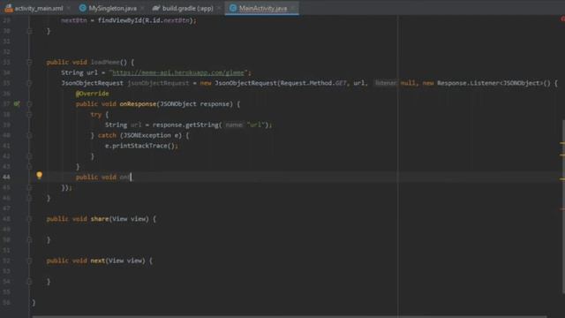Click the share method name
This screenshot has width=565, height=318.
pos(100,219)
